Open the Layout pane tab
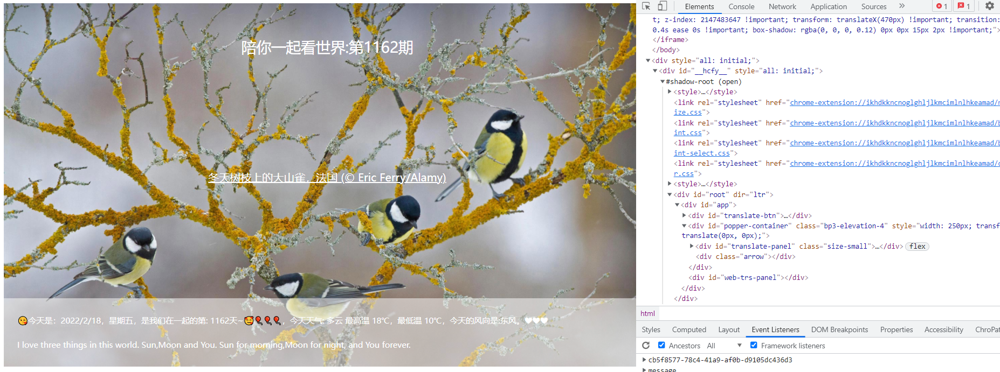Screen dimensions: 1000x372 click(x=729, y=329)
